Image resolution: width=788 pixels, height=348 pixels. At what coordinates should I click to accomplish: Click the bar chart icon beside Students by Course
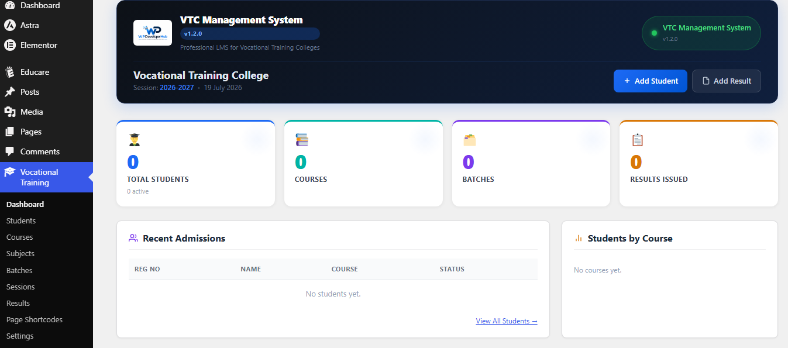click(579, 238)
